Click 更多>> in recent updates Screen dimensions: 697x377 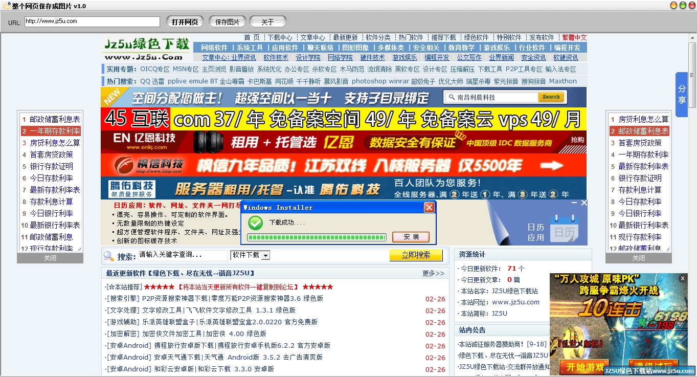click(434, 273)
